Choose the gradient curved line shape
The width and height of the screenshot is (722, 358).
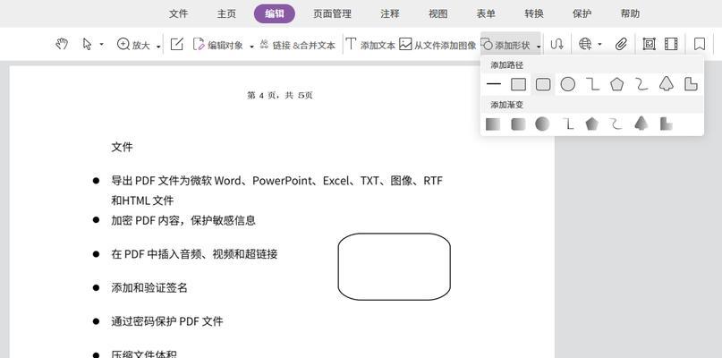tap(616, 124)
